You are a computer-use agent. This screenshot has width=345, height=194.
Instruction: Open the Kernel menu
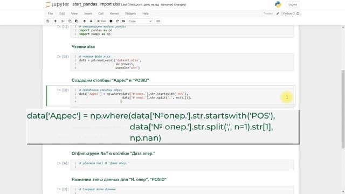[x=114, y=13]
